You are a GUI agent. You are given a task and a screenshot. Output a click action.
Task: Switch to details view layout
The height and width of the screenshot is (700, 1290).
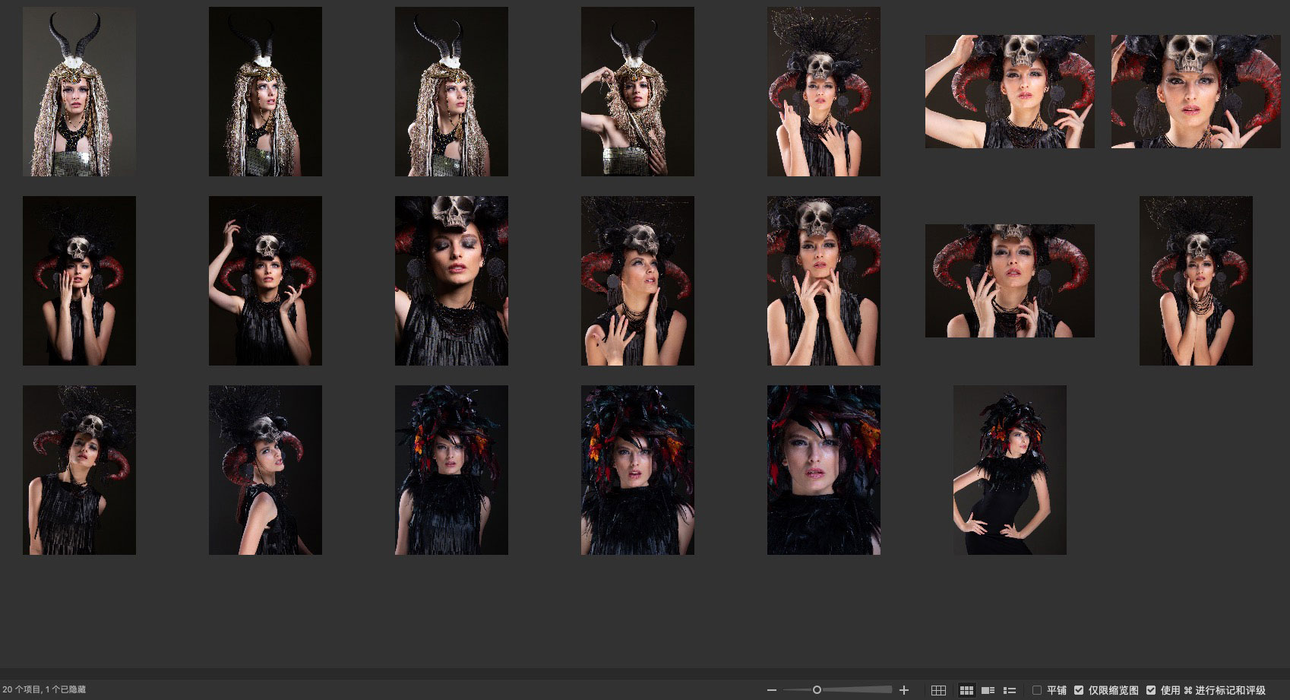(988, 690)
